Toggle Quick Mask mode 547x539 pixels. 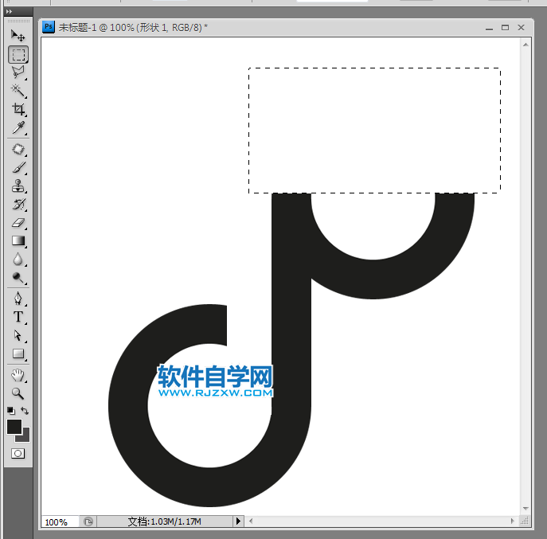(18, 454)
